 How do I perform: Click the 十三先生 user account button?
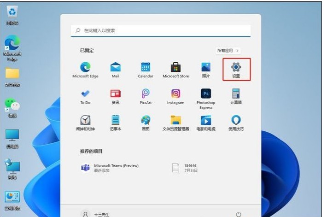point(95,214)
